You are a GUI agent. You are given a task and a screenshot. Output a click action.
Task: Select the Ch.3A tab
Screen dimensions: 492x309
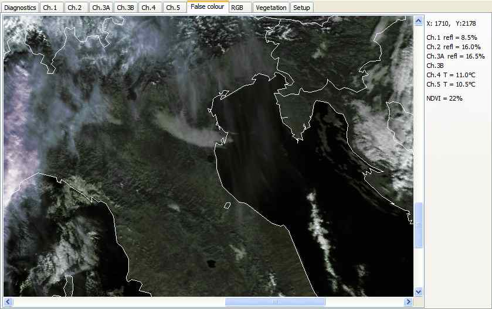101,8
